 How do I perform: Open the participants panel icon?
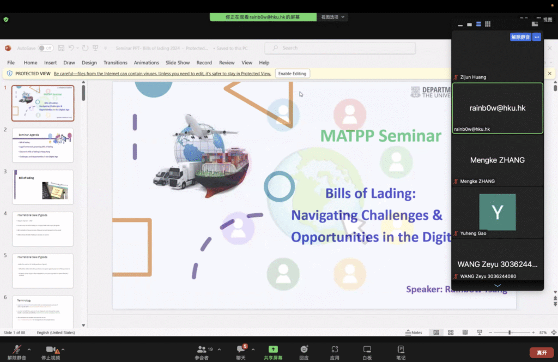tap(202, 349)
